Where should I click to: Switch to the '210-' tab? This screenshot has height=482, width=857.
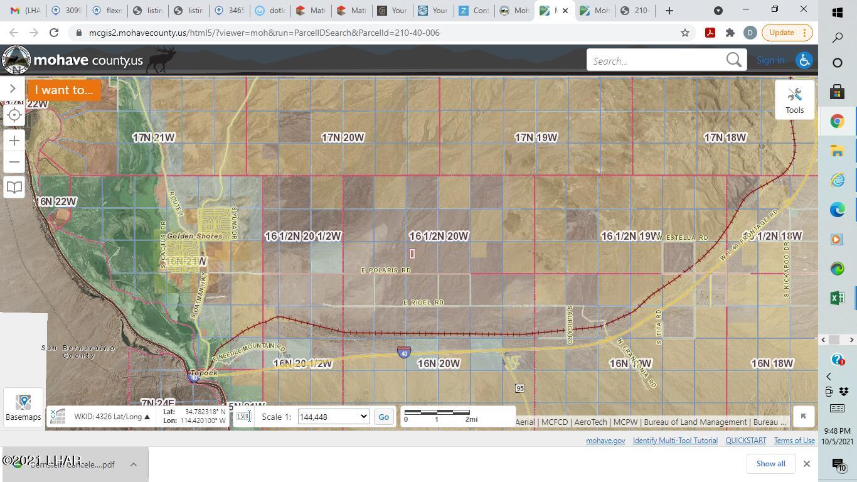[635, 11]
